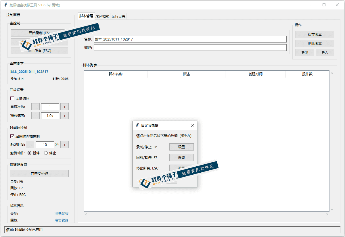
Task: Decrease 触发时间 with minus button
Action: pyautogui.click(x=30, y=145)
